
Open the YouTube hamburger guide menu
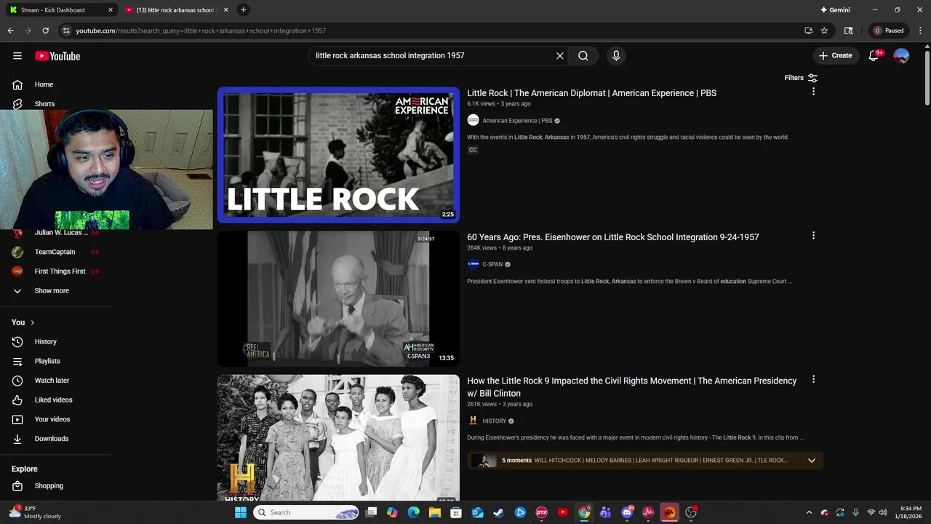pyautogui.click(x=17, y=56)
